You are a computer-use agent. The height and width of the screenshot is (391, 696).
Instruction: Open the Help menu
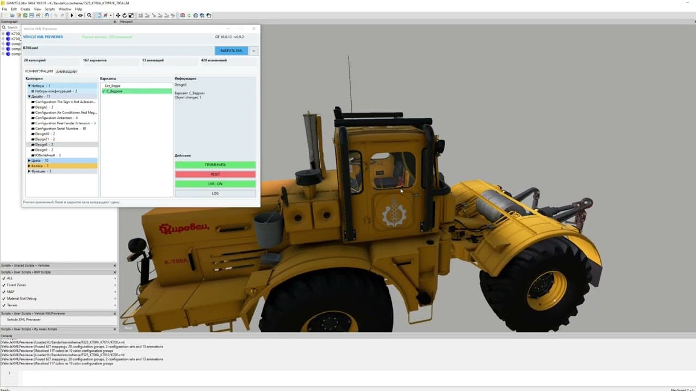click(x=78, y=9)
